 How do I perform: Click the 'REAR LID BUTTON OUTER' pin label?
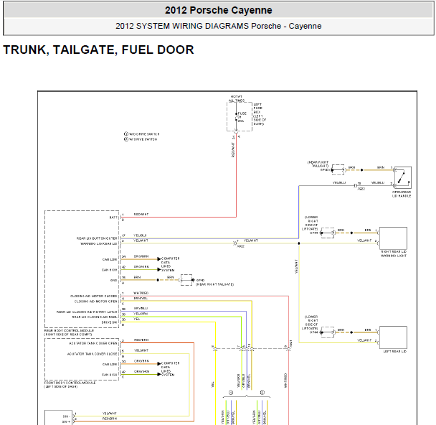(97, 238)
